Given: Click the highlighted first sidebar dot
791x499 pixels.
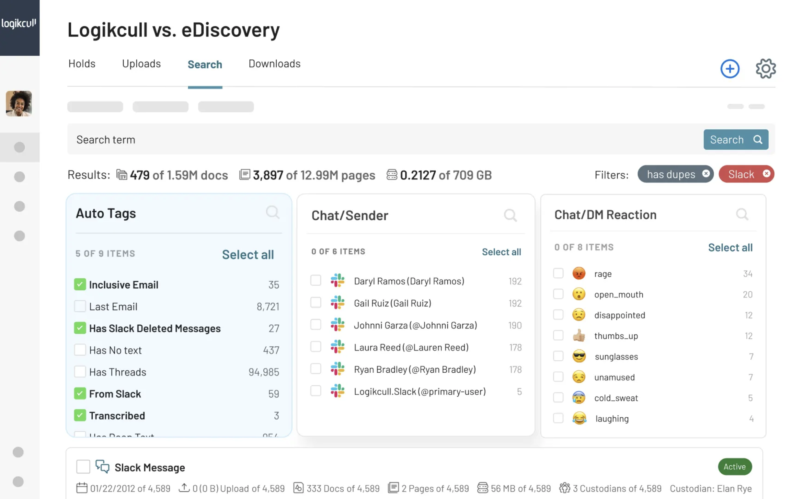Looking at the screenshot, I should [19, 147].
